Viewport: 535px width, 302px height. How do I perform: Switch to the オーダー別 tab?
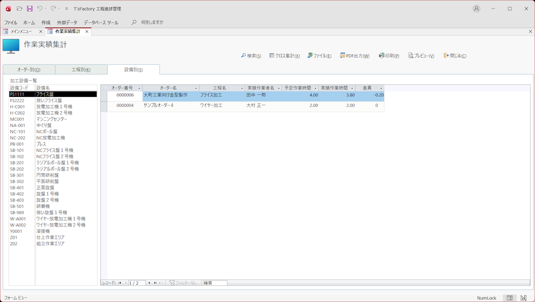coord(29,70)
